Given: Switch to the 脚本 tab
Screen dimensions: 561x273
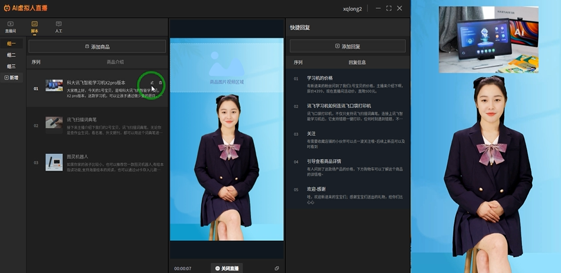Looking at the screenshot, I should [34, 27].
